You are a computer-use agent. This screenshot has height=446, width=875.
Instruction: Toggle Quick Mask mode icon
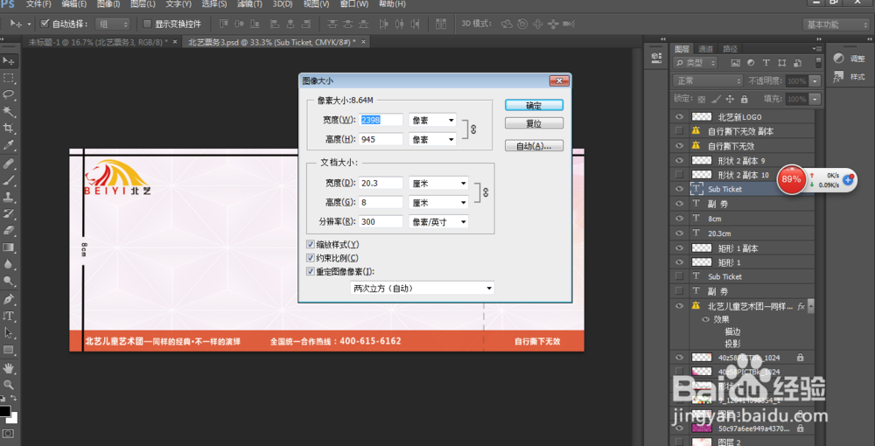[x=9, y=433]
